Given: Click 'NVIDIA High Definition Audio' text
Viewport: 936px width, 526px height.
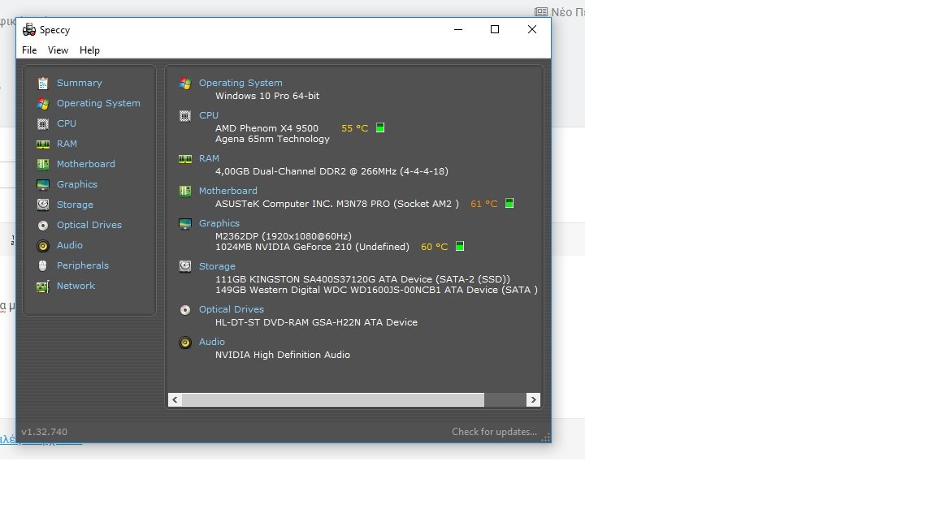Looking at the screenshot, I should (283, 355).
